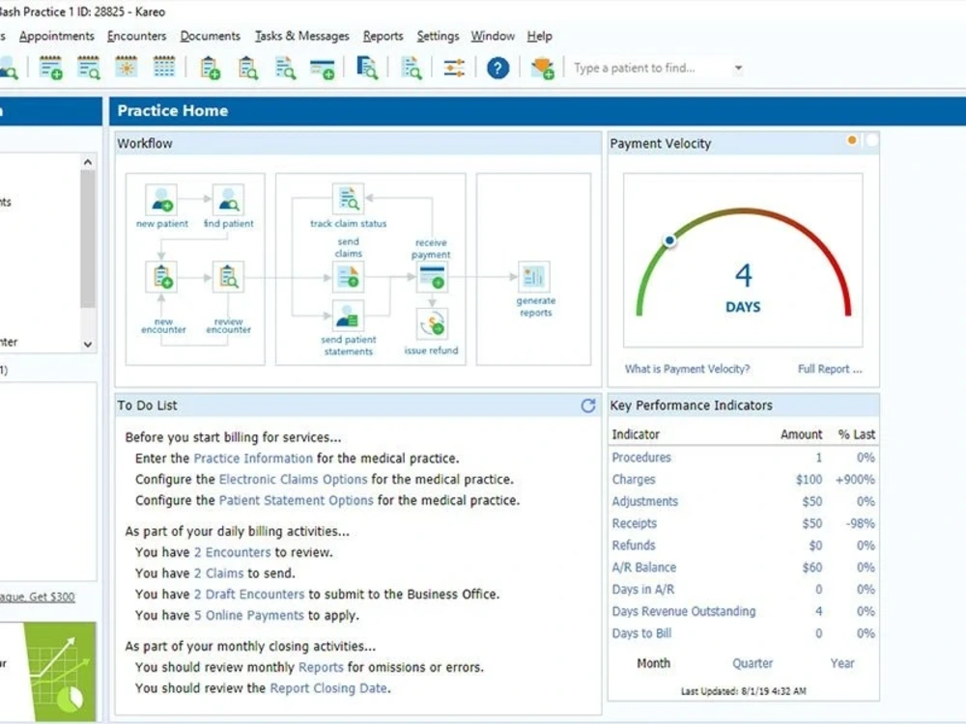This screenshot has height=724, width=966.
Task: Expand the patient search dropdown arrow
Action: 738,68
